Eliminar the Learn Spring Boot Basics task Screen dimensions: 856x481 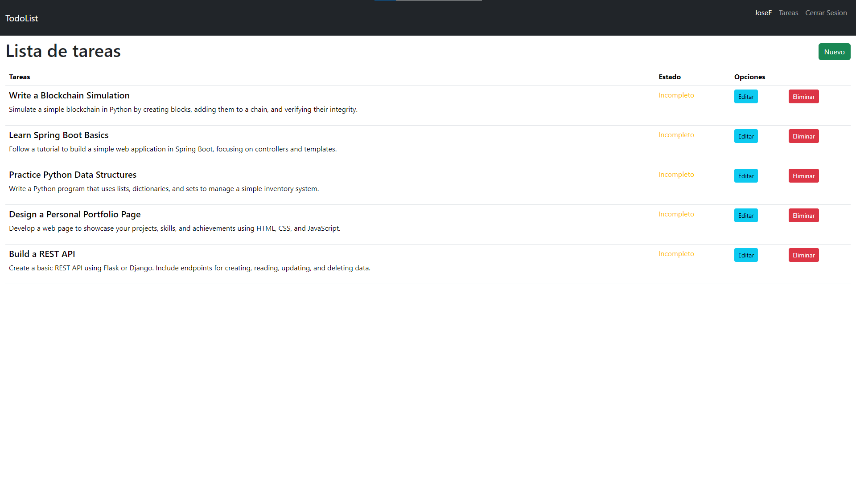(x=803, y=136)
